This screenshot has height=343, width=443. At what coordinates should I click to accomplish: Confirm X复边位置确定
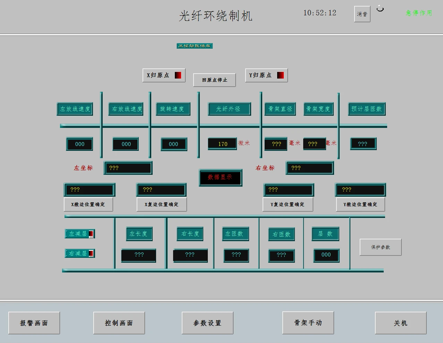pos(161,204)
